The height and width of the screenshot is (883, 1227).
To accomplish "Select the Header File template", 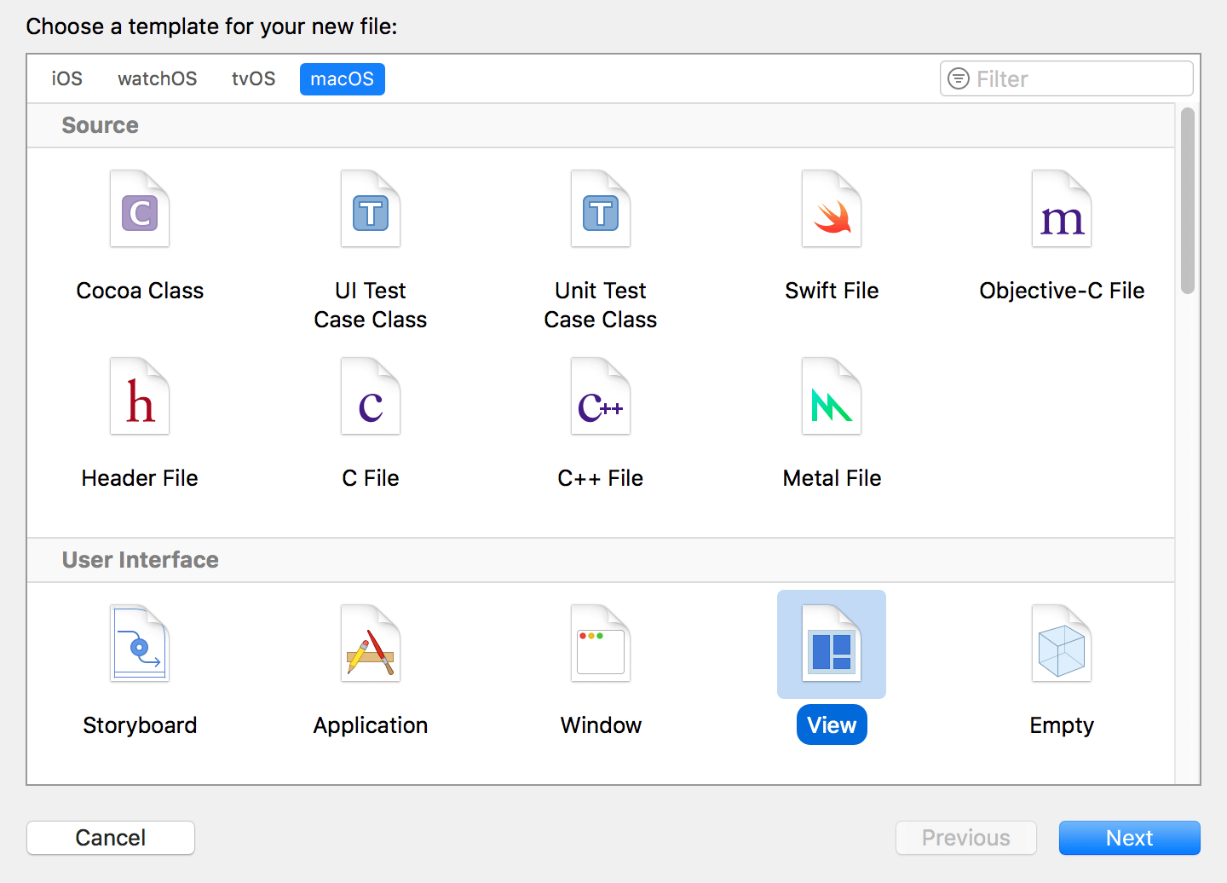I will coord(140,397).
